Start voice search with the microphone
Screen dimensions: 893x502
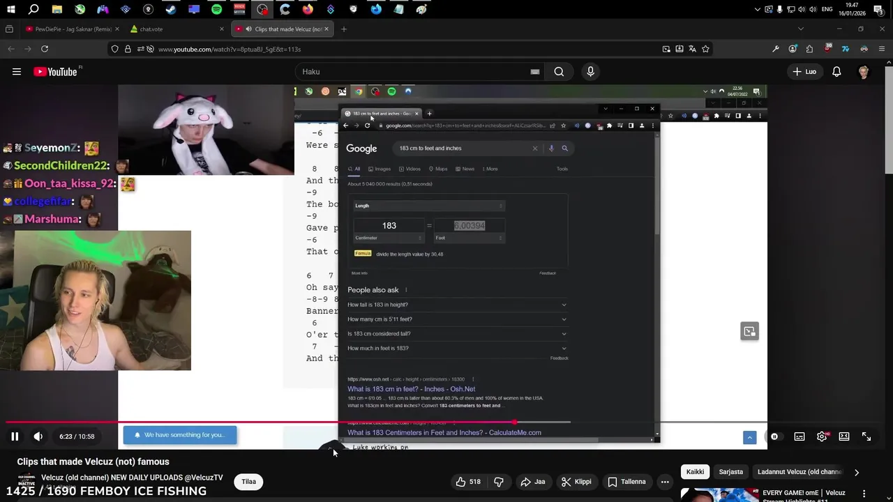[590, 72]
